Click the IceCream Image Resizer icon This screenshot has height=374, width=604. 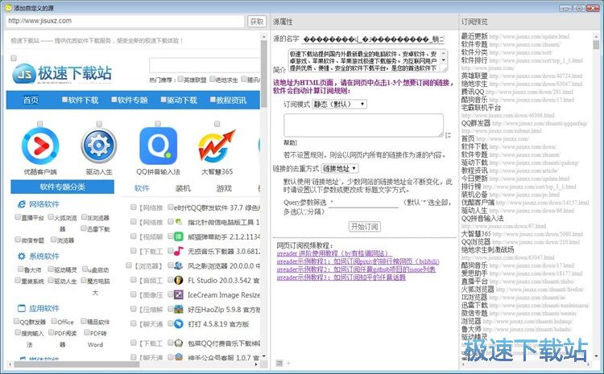178,294
